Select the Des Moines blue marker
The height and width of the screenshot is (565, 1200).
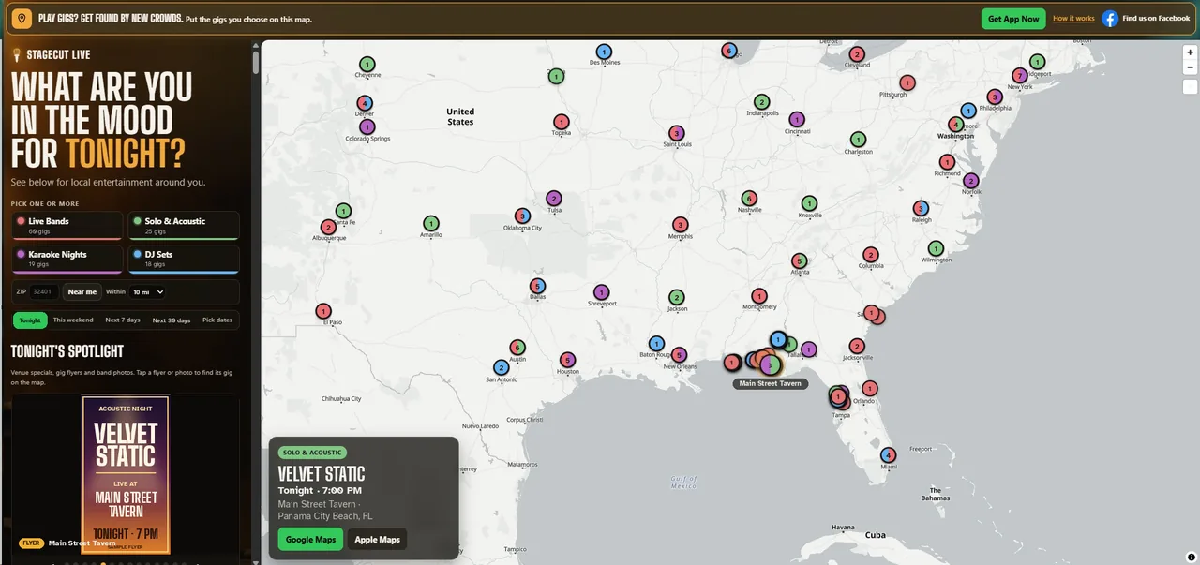[604, 52]
